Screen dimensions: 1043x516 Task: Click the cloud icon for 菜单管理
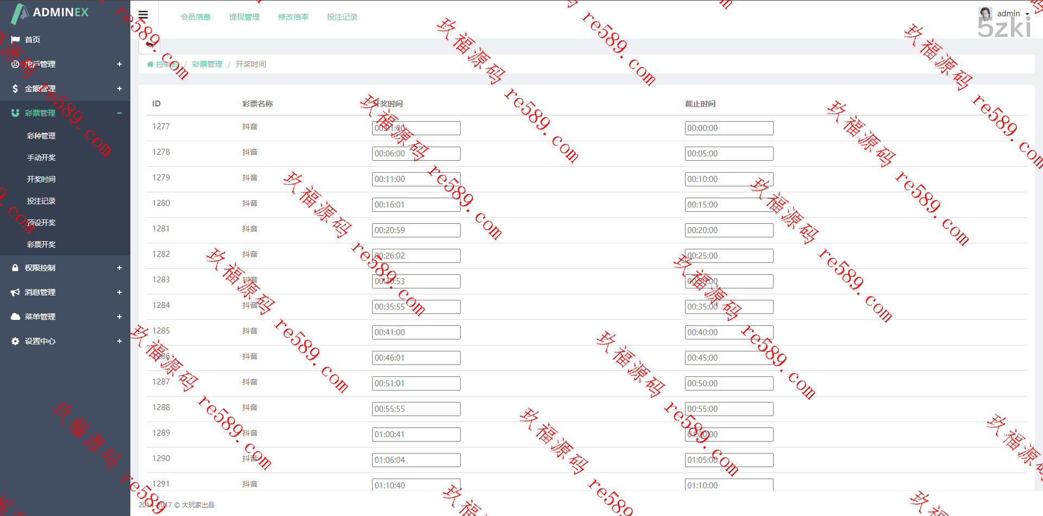click(x=15, y=317)
